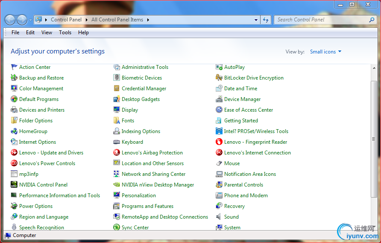
Task: Select the Credential Manager icon
Action: [x=117, y=89]
